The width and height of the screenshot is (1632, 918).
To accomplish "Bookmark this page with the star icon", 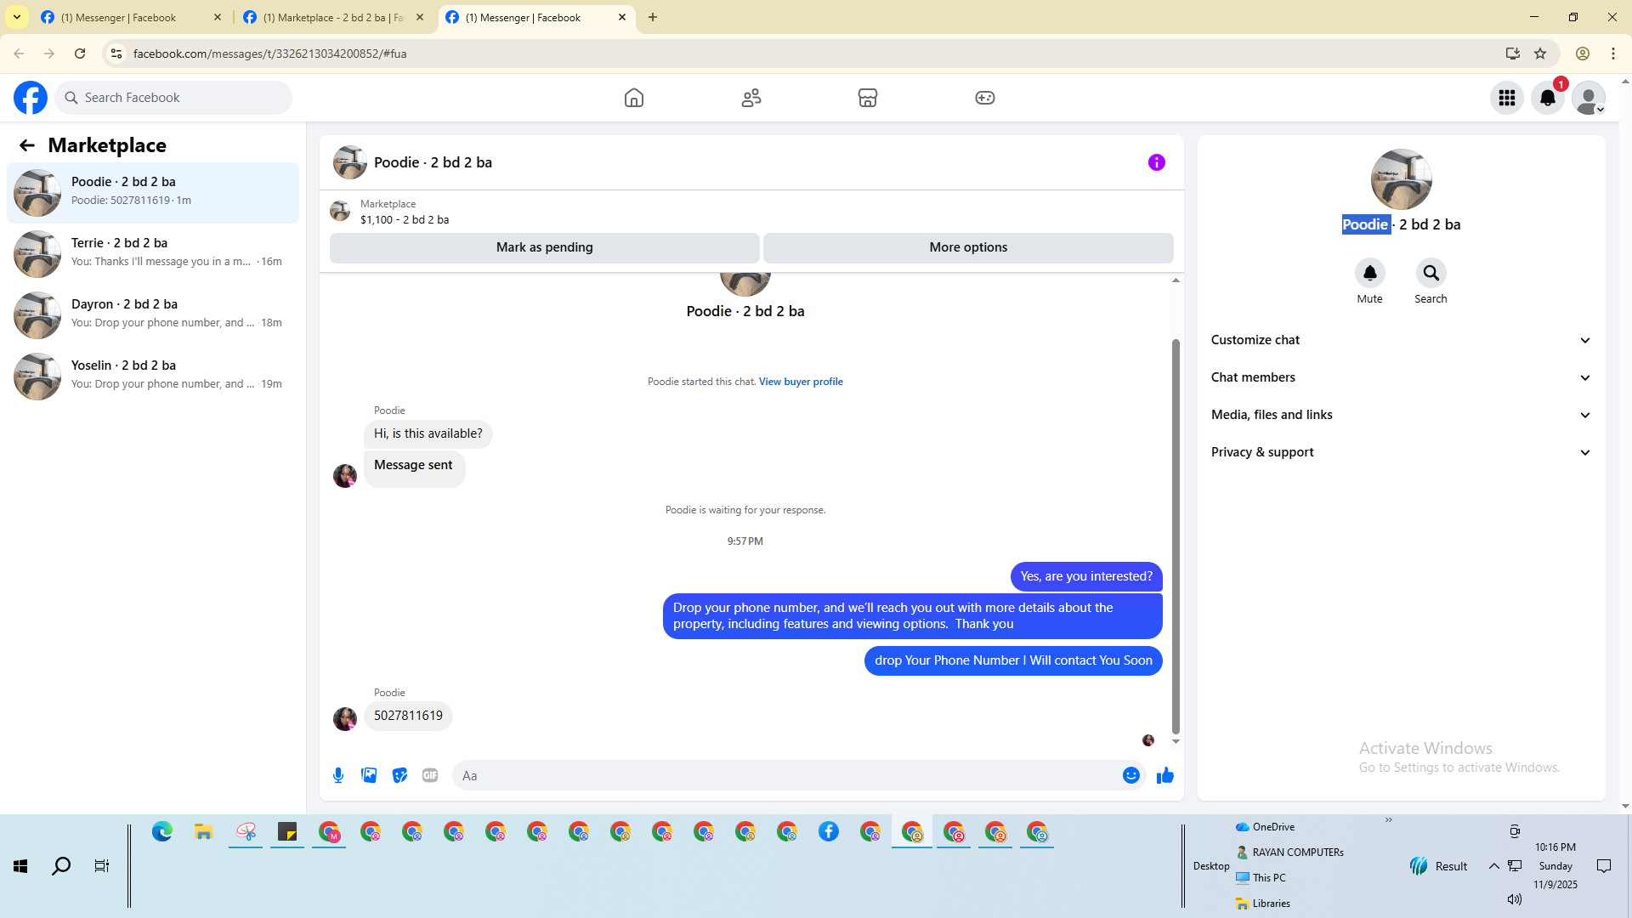I will (1540, 54).
